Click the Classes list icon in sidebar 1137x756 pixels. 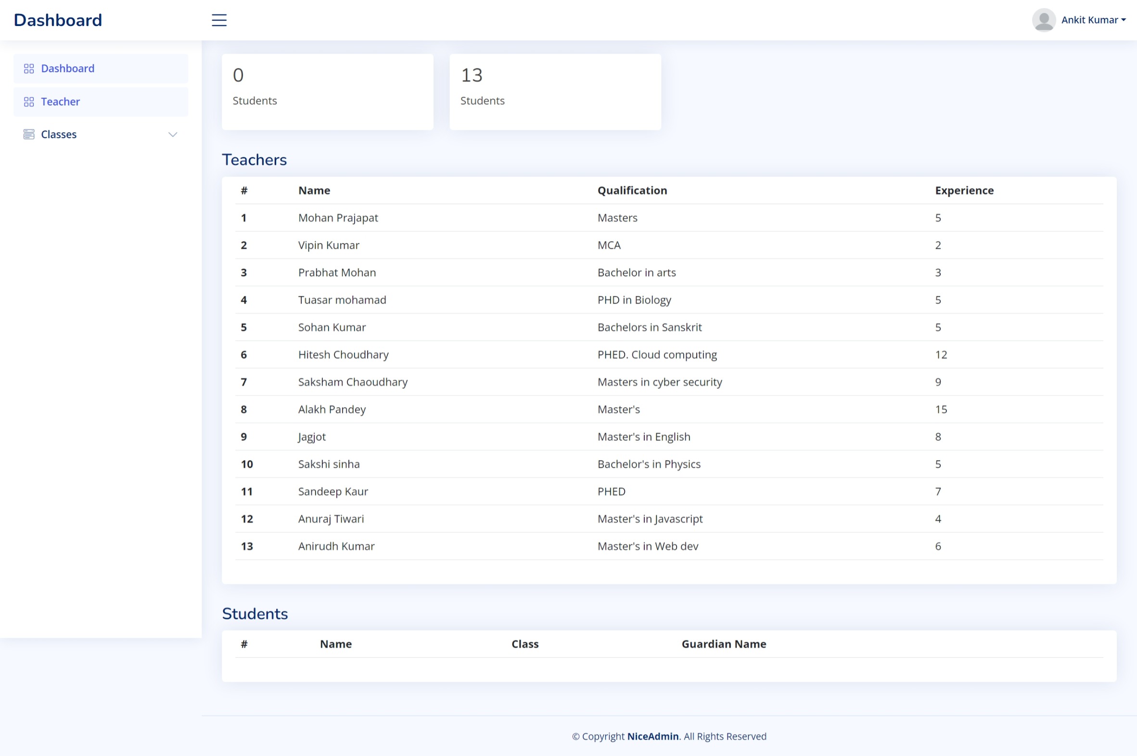click(x=29, y=135)
